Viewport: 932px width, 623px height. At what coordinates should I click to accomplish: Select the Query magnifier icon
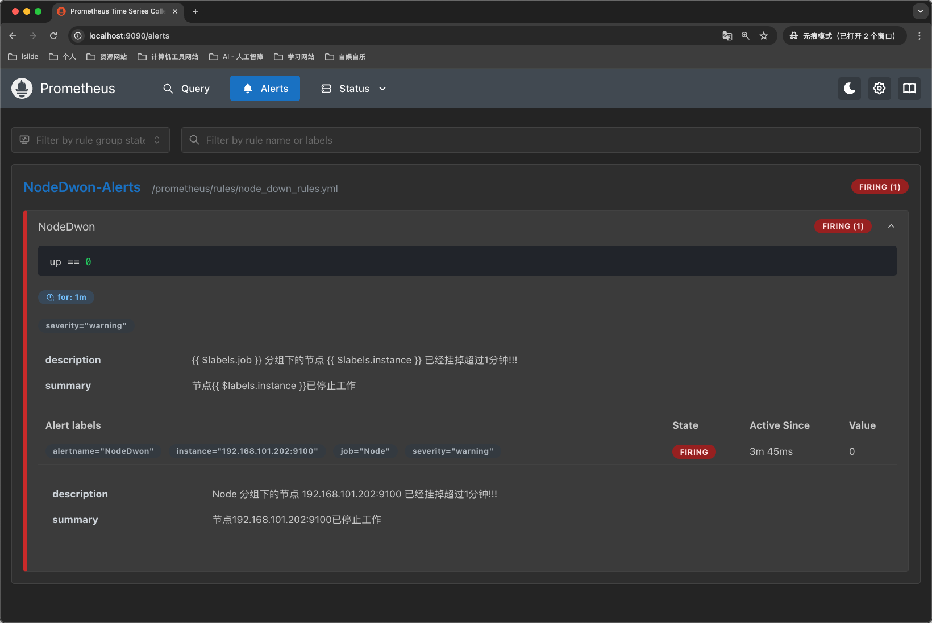click(168, 89)
